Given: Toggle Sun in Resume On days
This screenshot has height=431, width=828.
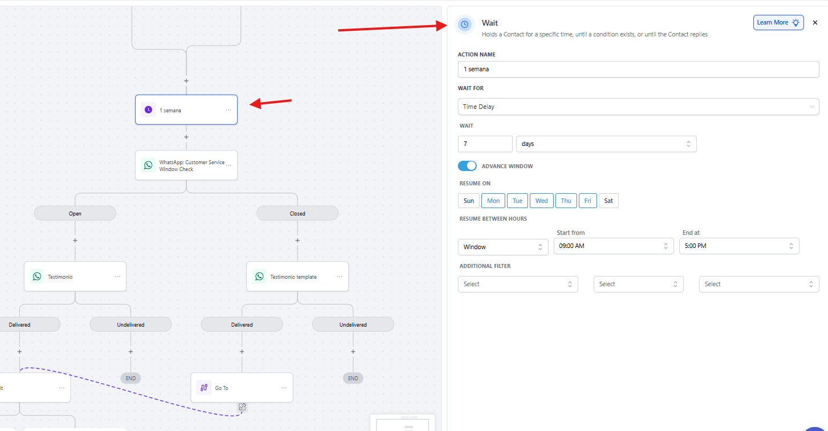Looking at the screenshot, I should (x=468, y=201).
